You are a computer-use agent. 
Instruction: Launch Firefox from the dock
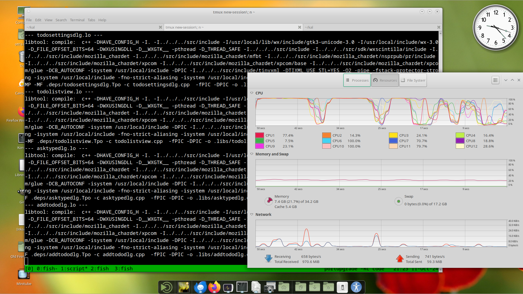point(214,287)
